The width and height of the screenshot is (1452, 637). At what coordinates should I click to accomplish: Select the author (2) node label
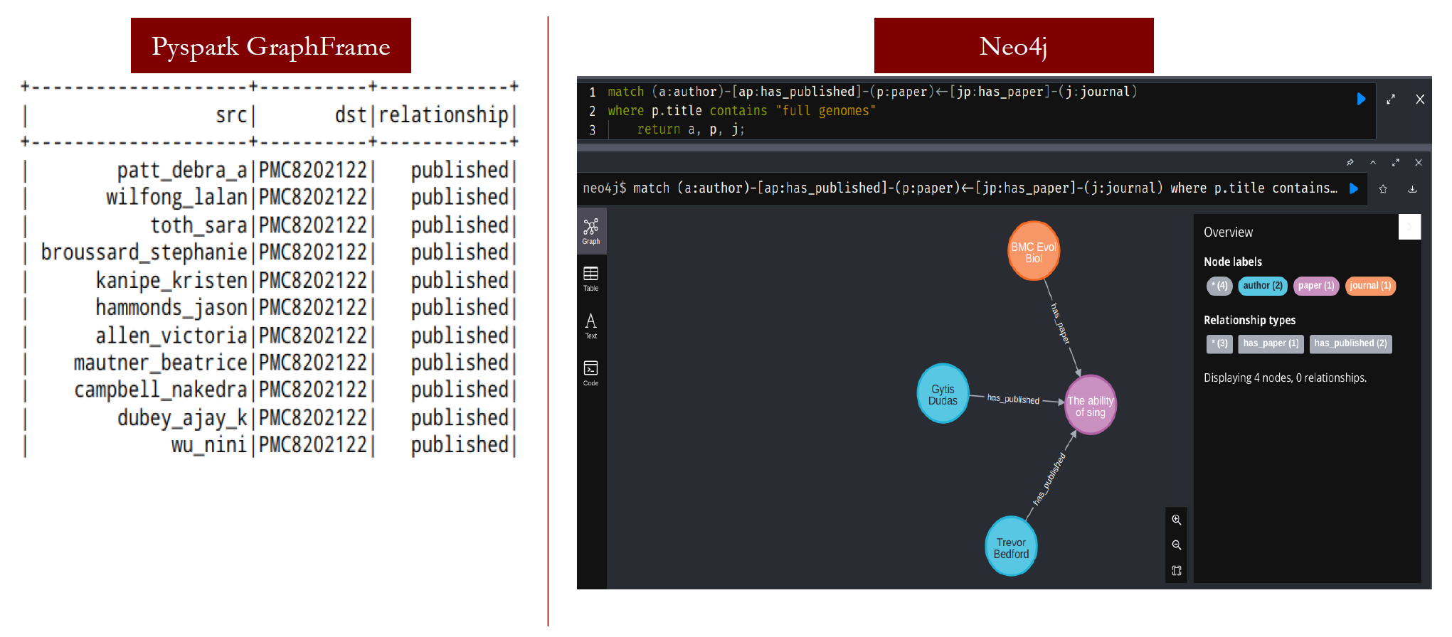point(1263,286)
